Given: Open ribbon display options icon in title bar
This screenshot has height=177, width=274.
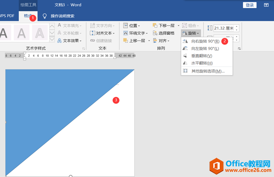Looking at the screenshot, I should pyautogui.click(x=266, y=5).
